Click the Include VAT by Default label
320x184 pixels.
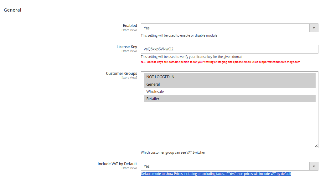(x=117, y=164)
